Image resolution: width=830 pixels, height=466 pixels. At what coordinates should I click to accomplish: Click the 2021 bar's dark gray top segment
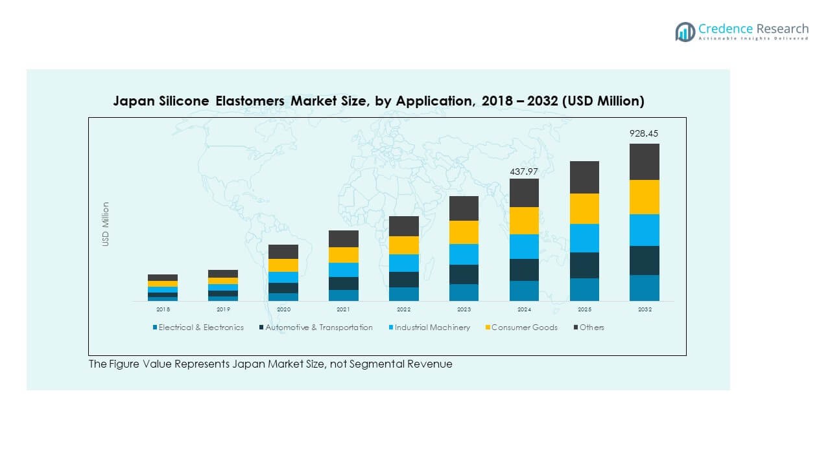pyautogui.click(x=343, y=239)
